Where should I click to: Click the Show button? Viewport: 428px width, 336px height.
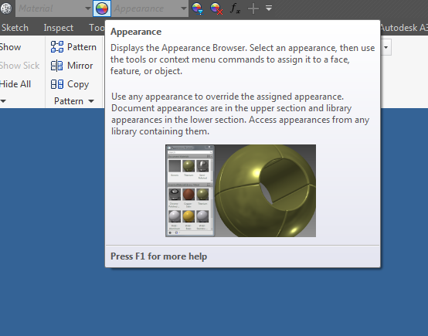click(x=10, y=47)
